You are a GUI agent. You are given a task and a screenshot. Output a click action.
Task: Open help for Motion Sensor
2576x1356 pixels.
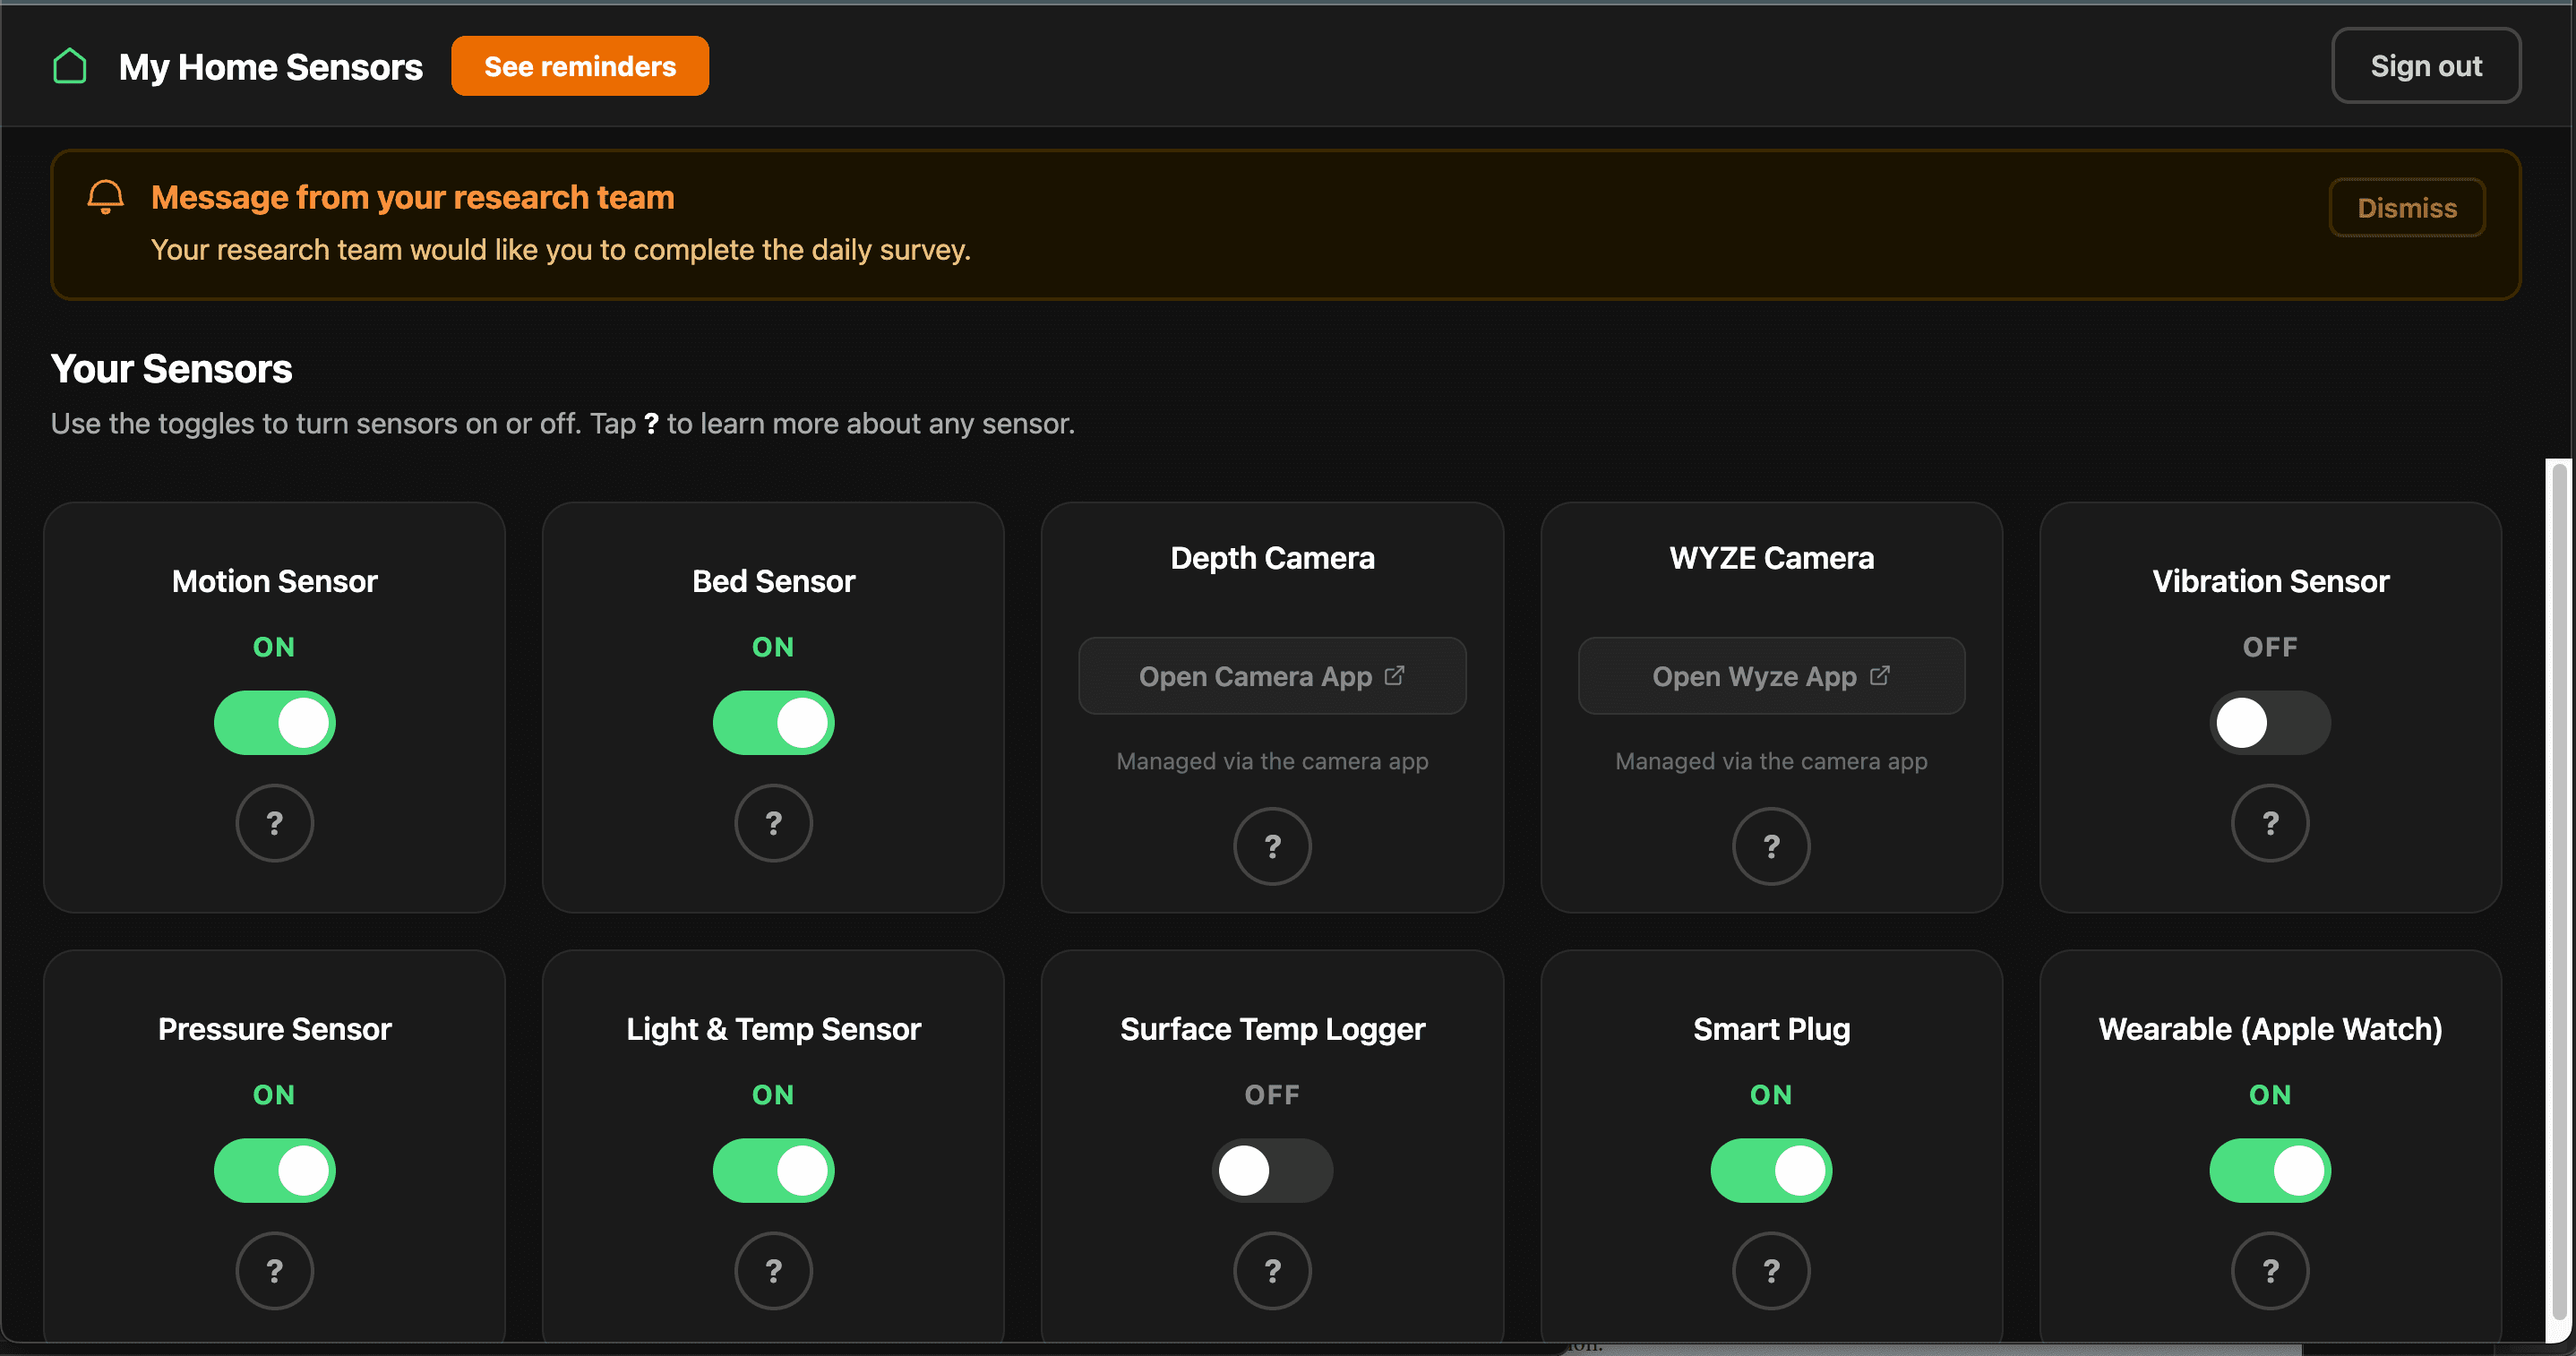point(274,823)
